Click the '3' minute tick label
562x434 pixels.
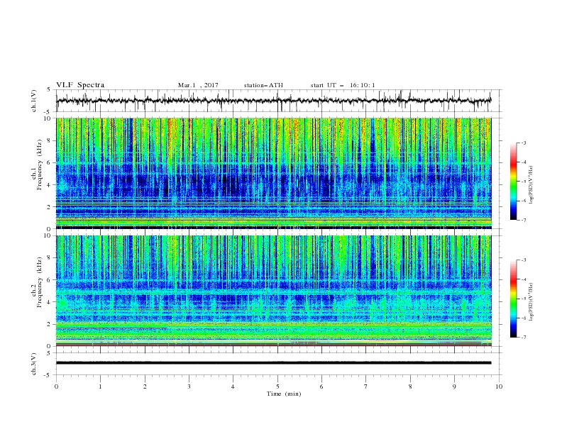(189, 386)
